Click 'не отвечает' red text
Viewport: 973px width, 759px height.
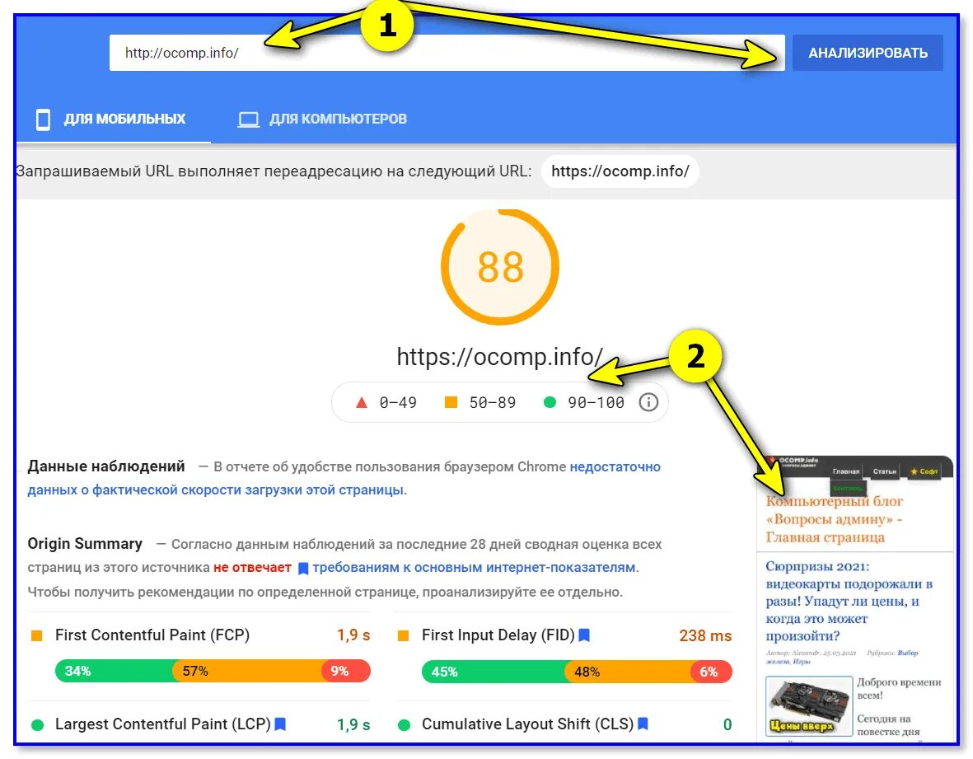coord(252,567)
